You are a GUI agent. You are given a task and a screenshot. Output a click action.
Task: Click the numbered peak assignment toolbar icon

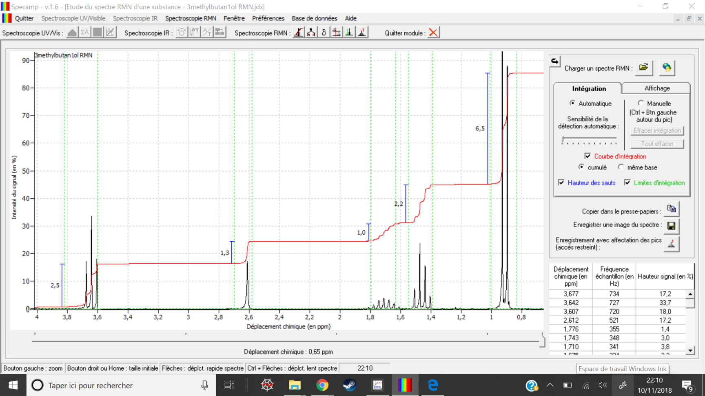click(x=362, y=33)
